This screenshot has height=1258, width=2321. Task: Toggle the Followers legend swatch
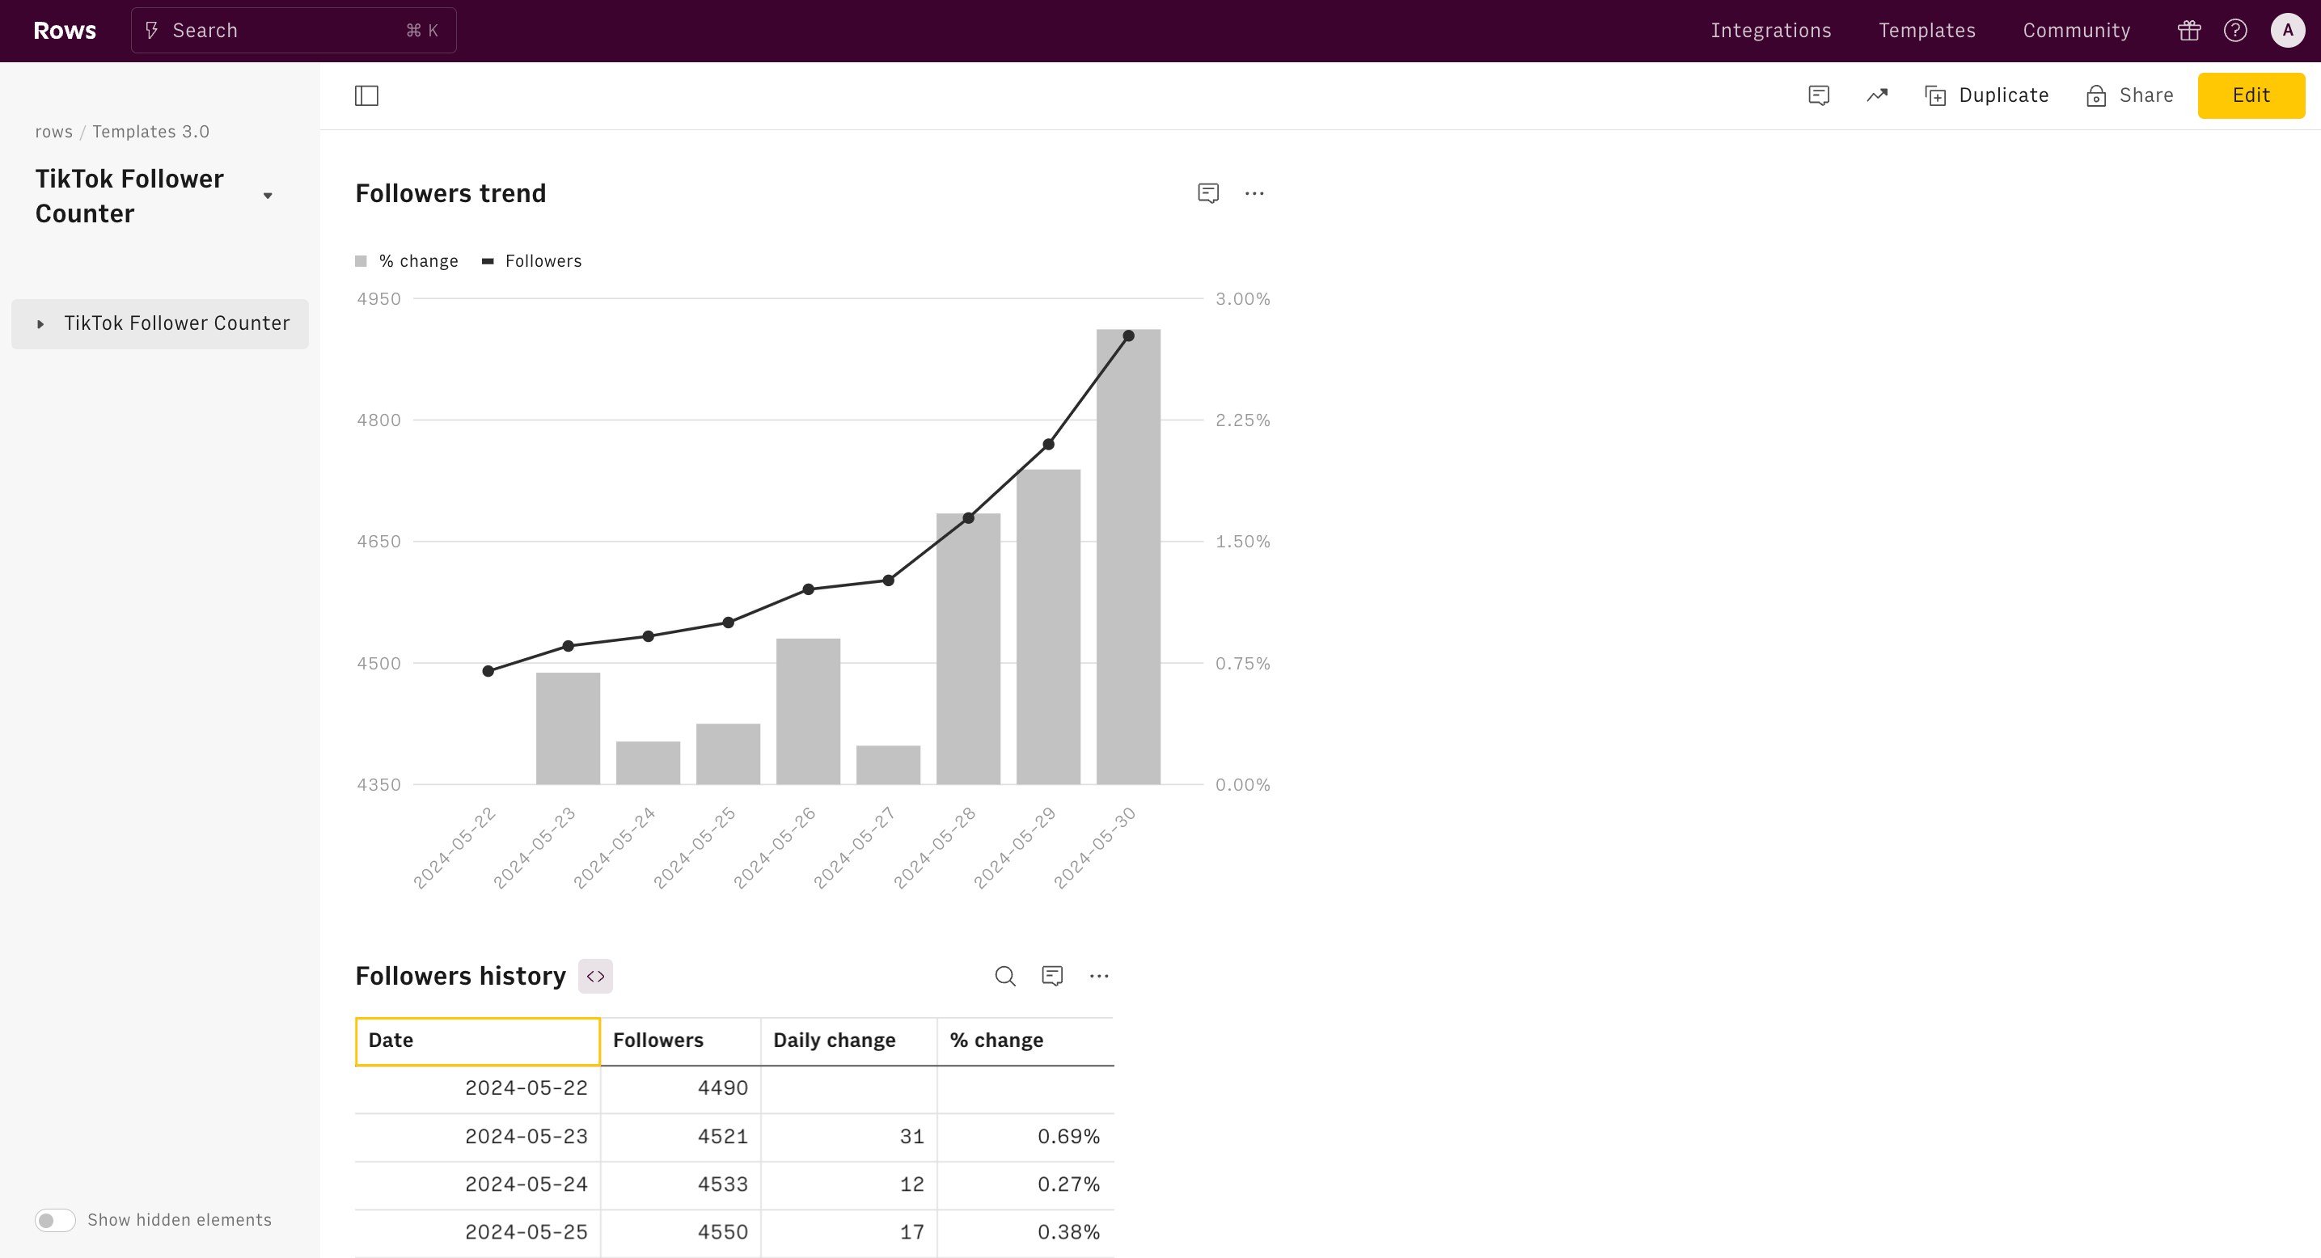[488, 261]
